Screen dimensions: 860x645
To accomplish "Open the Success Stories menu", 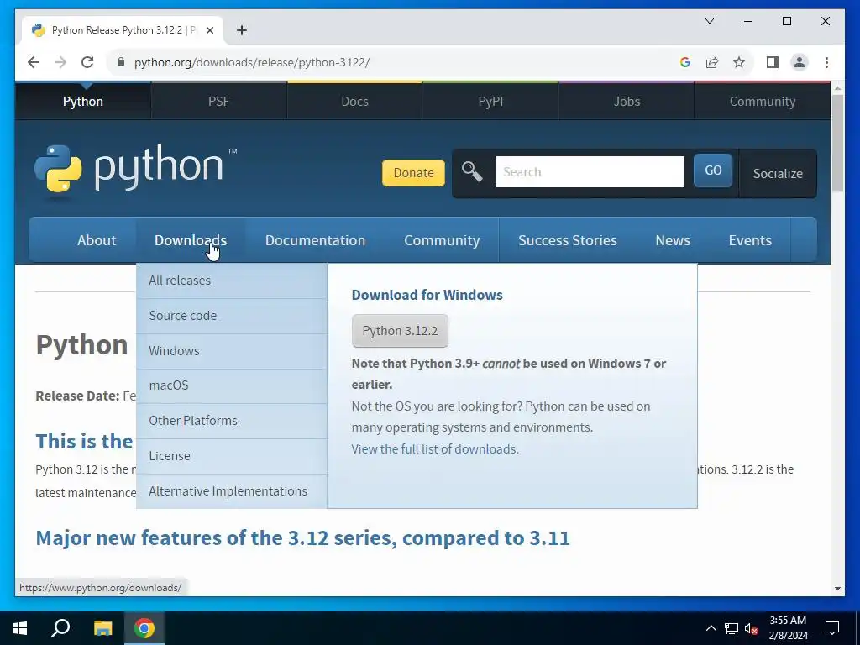I will [x=568, y=240].
